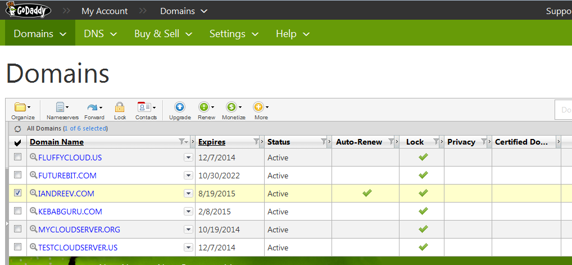Click the '1 of 6 selected' link
Image resolution: width=572 pixels, height=265 pixels.
coord(85,128)
